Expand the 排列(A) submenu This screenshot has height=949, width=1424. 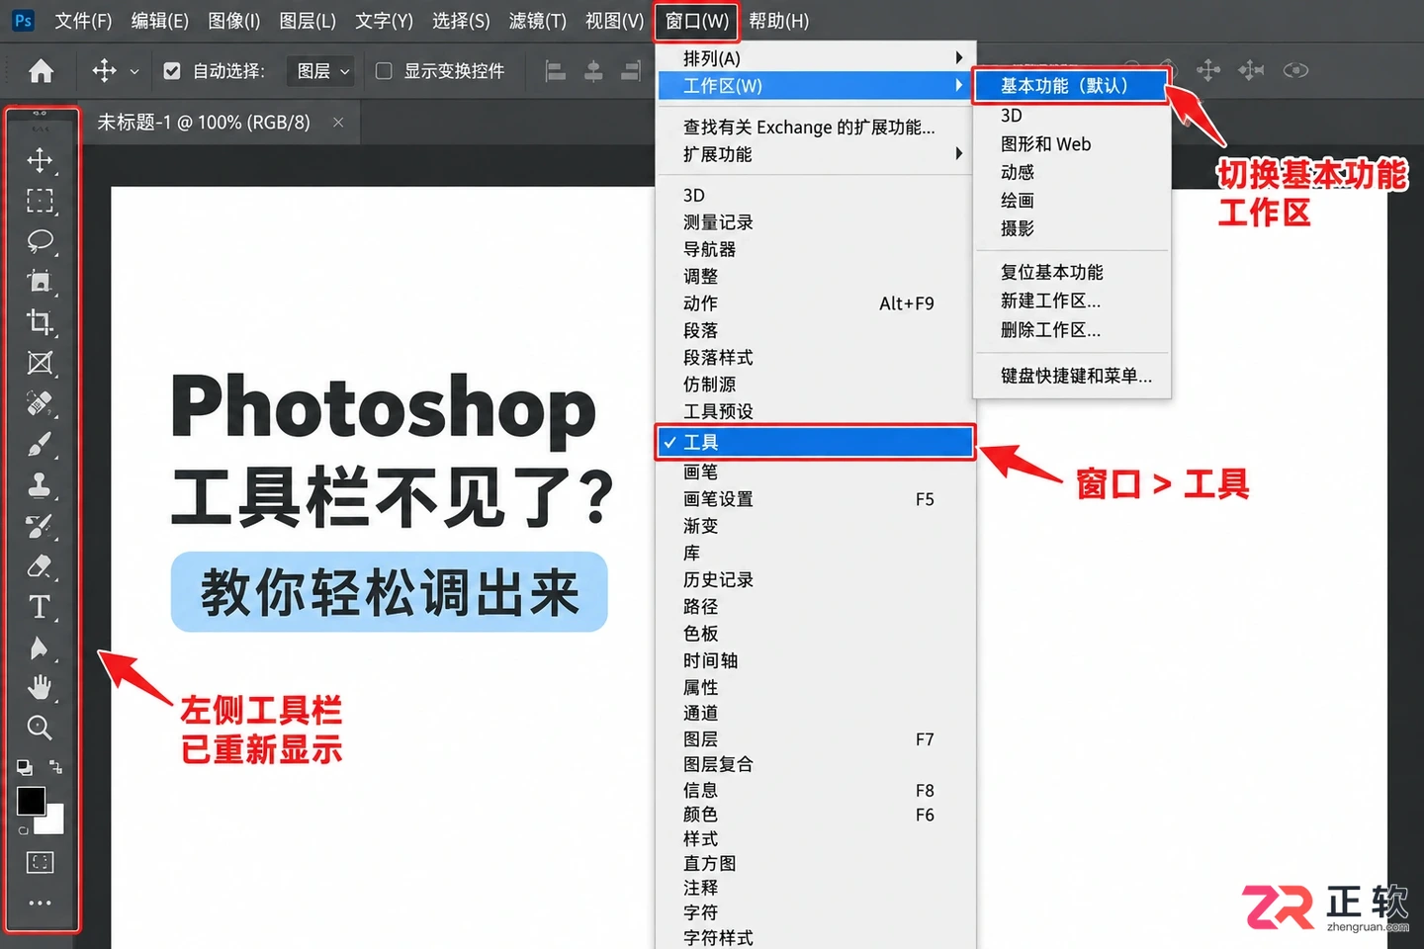817,58
